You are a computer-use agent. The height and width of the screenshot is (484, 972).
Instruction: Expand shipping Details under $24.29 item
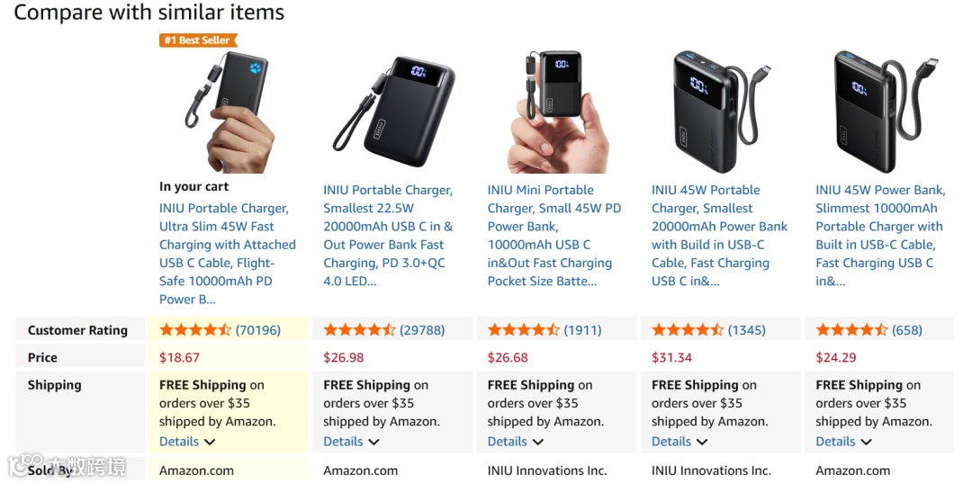pyautogui.click(x=843, y=442)
